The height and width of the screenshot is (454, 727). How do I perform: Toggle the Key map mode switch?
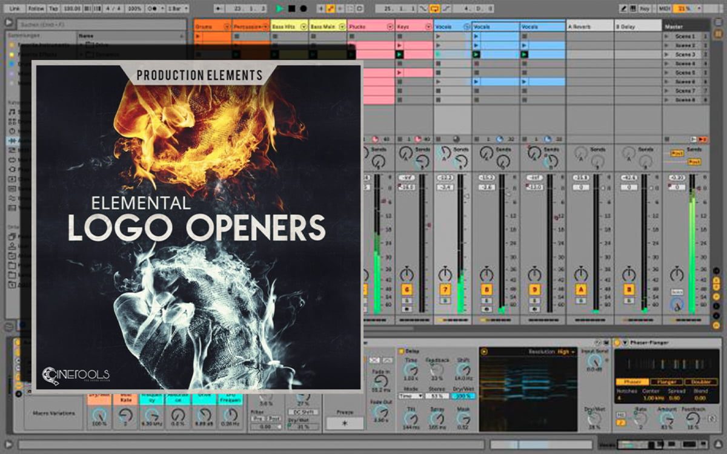(x=645, y=9)
